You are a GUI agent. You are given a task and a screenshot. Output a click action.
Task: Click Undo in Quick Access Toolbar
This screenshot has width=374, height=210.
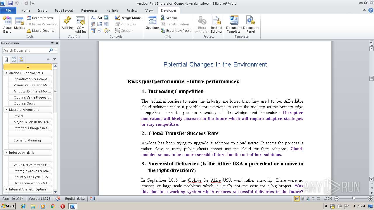pyautogui.click(x=17, y=3)
